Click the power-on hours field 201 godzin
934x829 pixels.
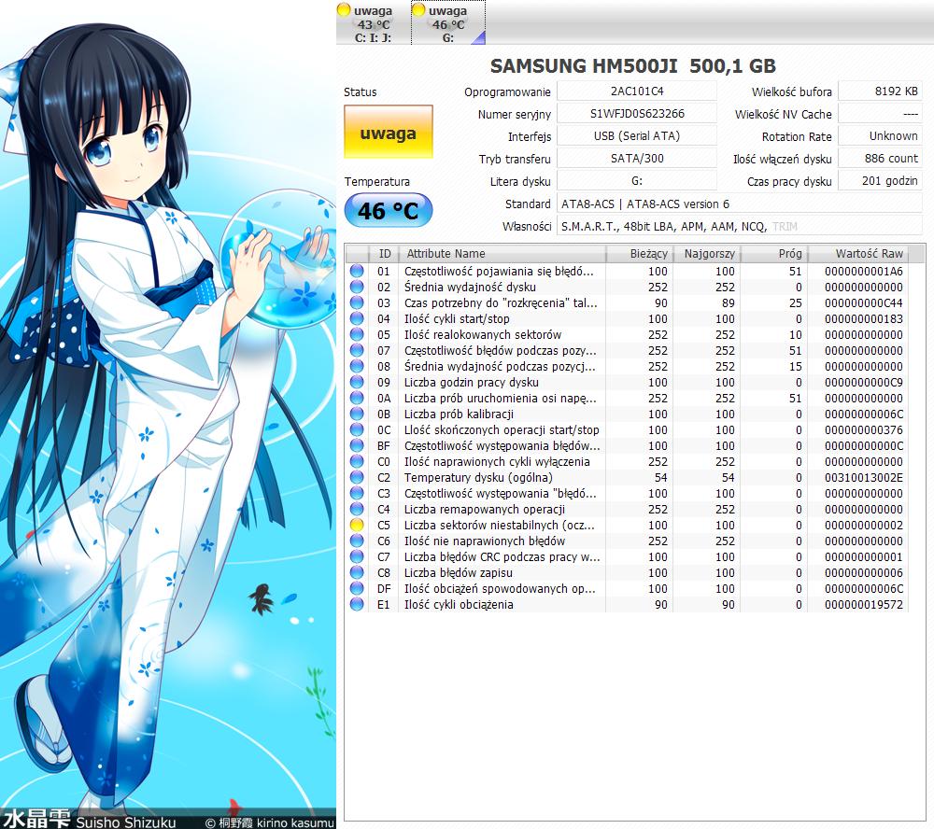[880, 181]
